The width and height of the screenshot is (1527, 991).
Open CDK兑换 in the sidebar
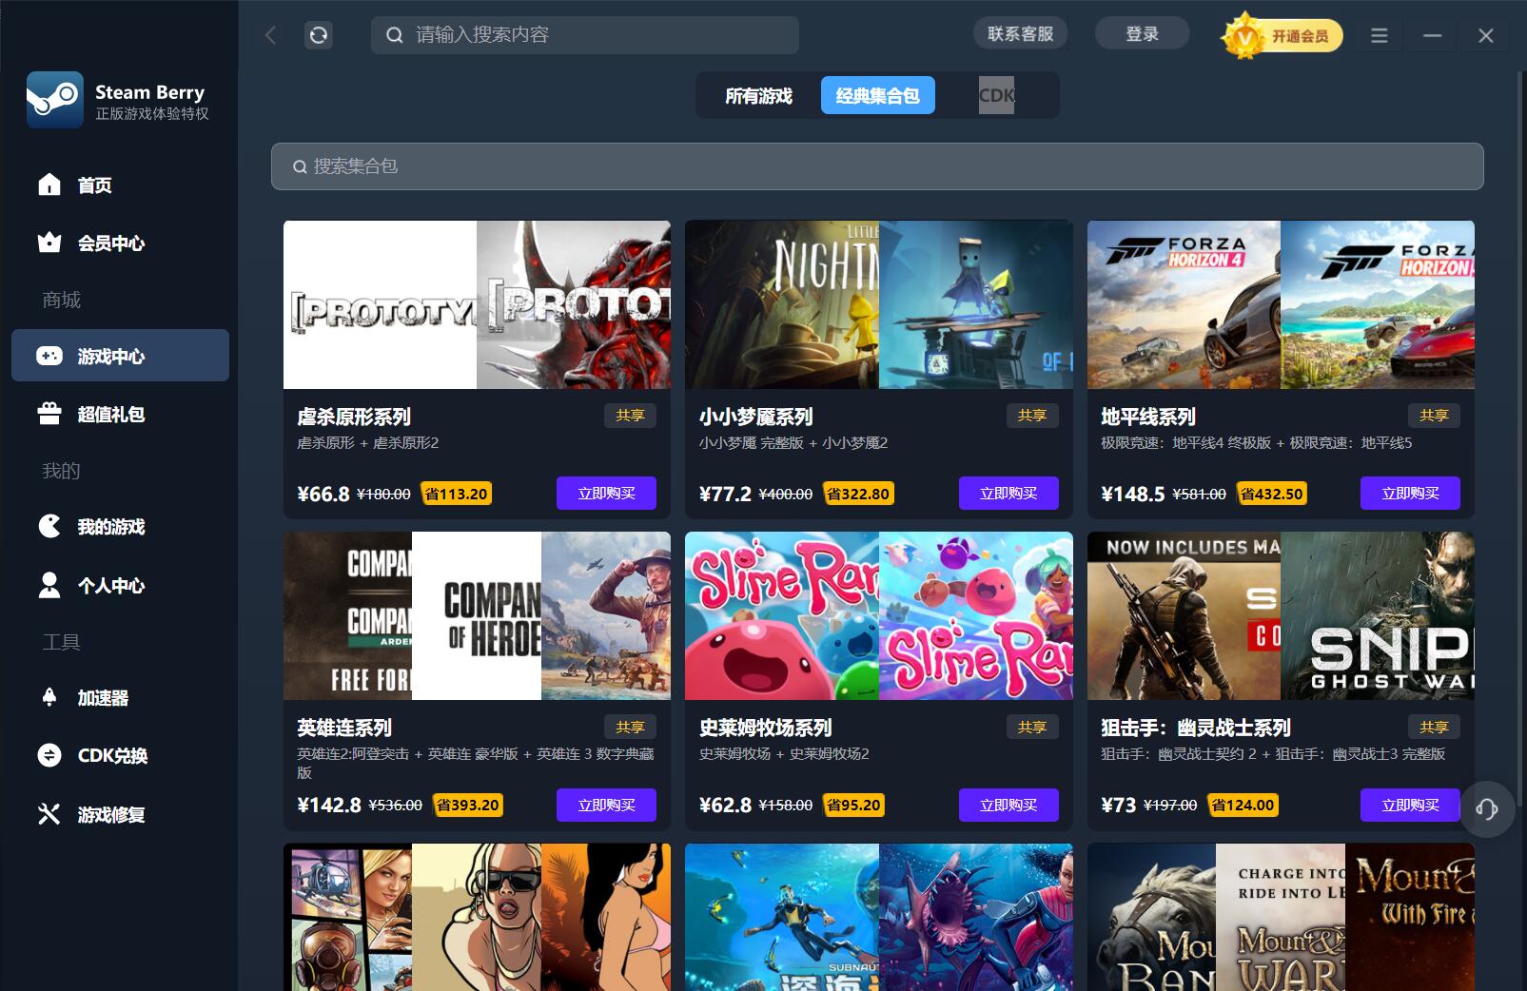tap(120, 755)
